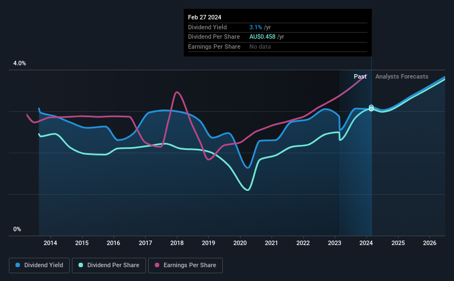
Task: Click the teal dividend line trough near 2020
Action: 248,190
